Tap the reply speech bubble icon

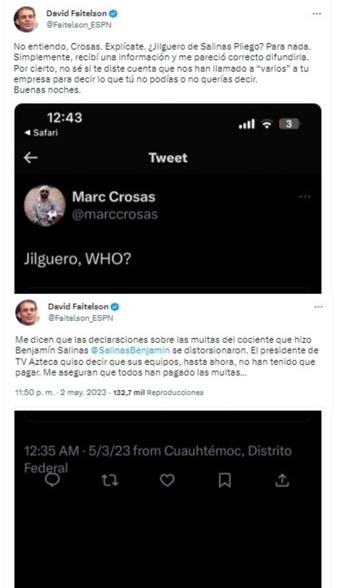pyautogui.click(x=53, y=480)
